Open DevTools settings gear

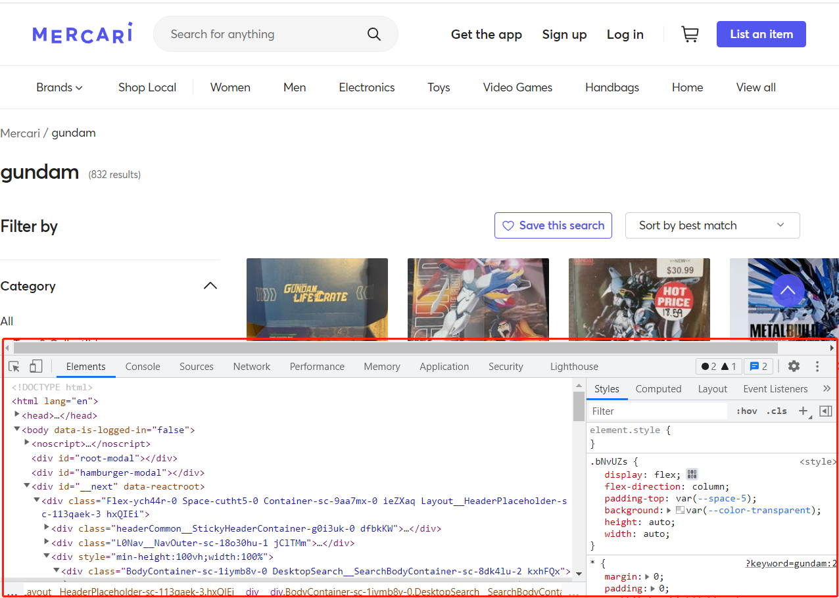pos(794,367)
